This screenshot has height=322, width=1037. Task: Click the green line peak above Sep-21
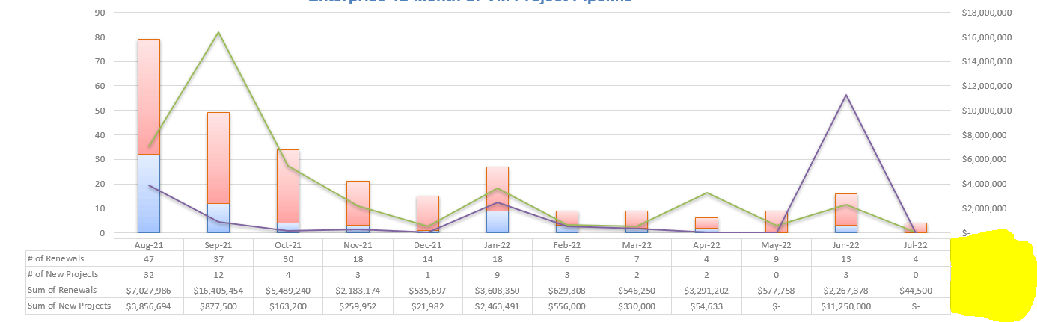pyautogui.click(x=218, y=32)
